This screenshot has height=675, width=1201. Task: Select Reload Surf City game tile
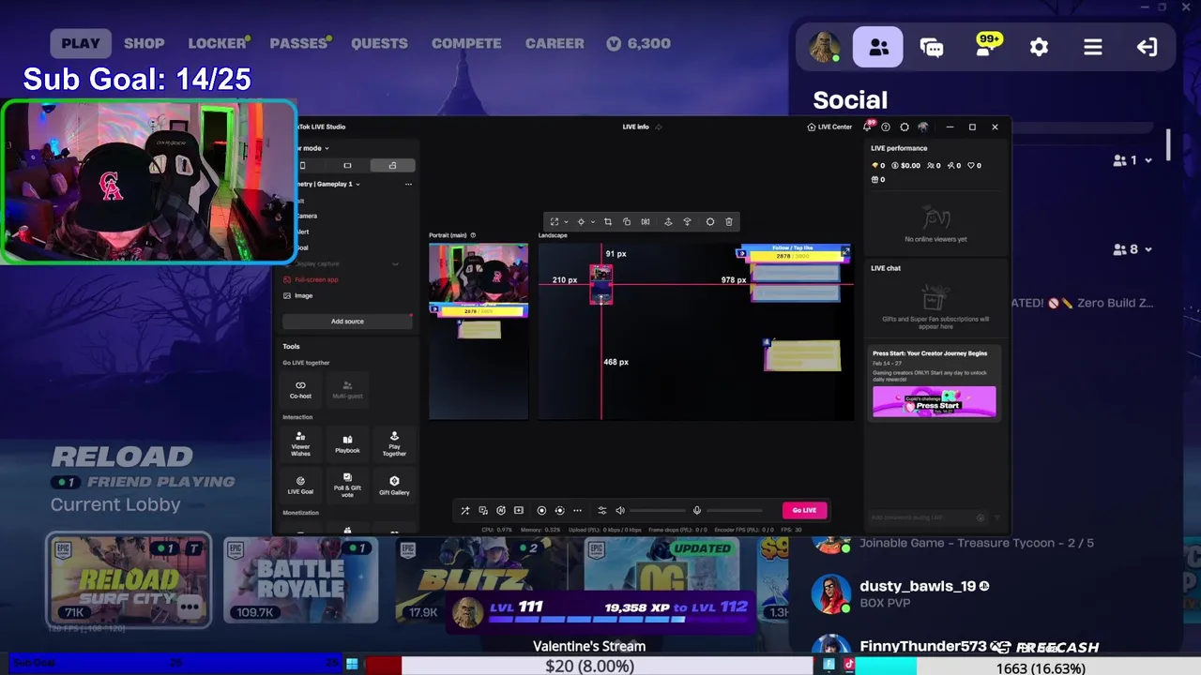click(x=129, y=579)
